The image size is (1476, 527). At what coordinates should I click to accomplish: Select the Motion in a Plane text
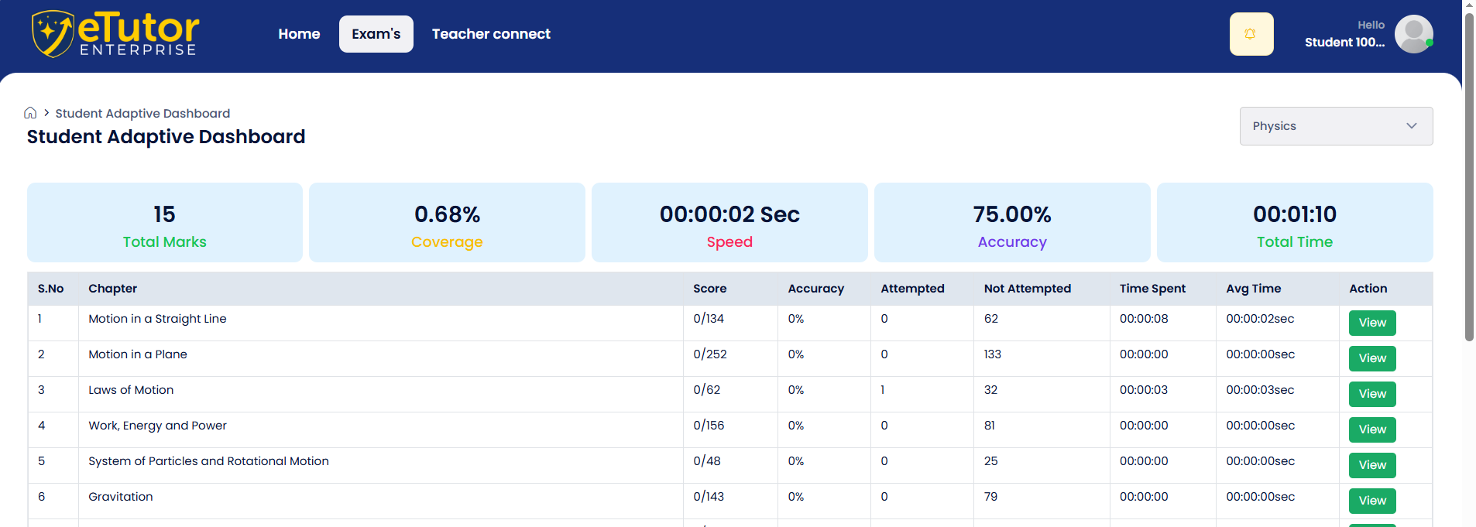click(x=138, y=354)
